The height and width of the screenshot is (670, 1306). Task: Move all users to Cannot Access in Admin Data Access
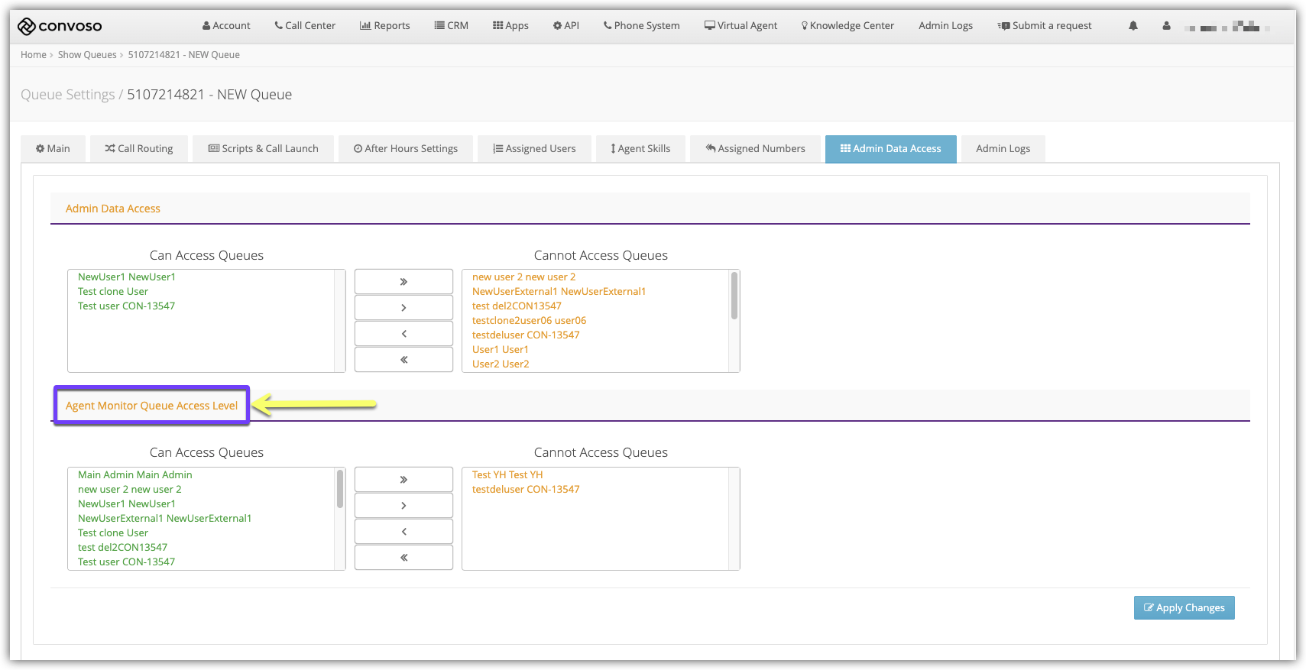(403, 282)
